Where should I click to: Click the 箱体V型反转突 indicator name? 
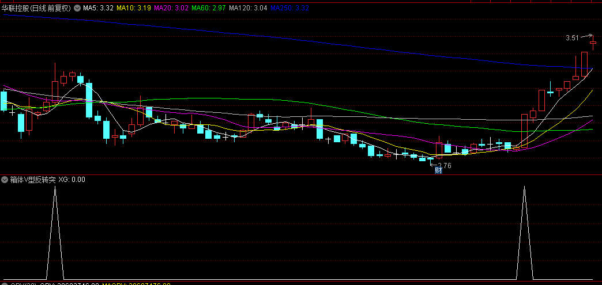click(33, 179)
